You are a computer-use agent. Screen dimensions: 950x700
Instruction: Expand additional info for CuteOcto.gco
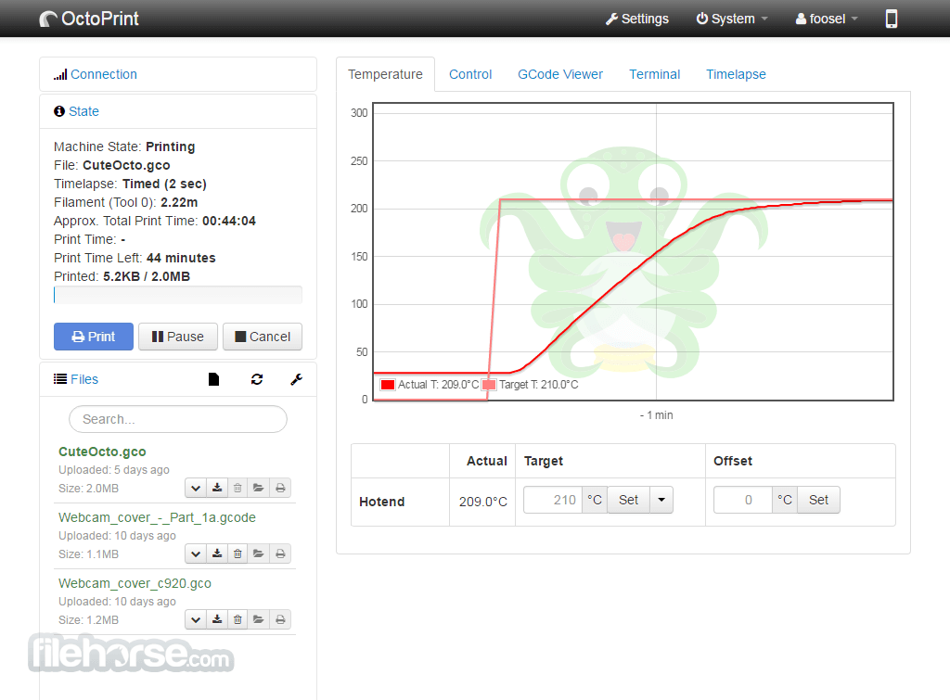click(x=196, y=488)
